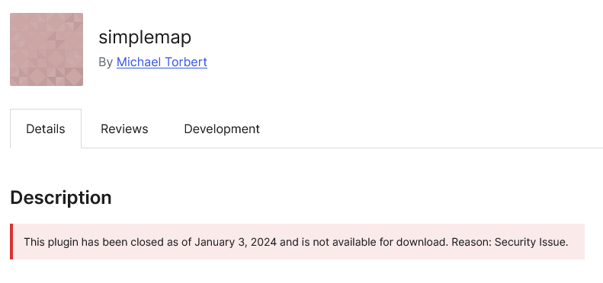
Task: Click the simplemap plugin icon thumbnail
Action: [47, 49]
